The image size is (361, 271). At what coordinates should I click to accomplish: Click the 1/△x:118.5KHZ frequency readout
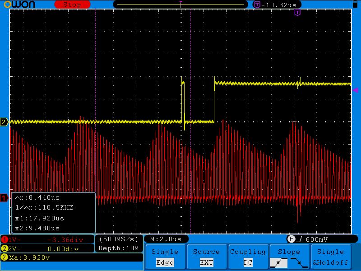(x=44, y=208)
